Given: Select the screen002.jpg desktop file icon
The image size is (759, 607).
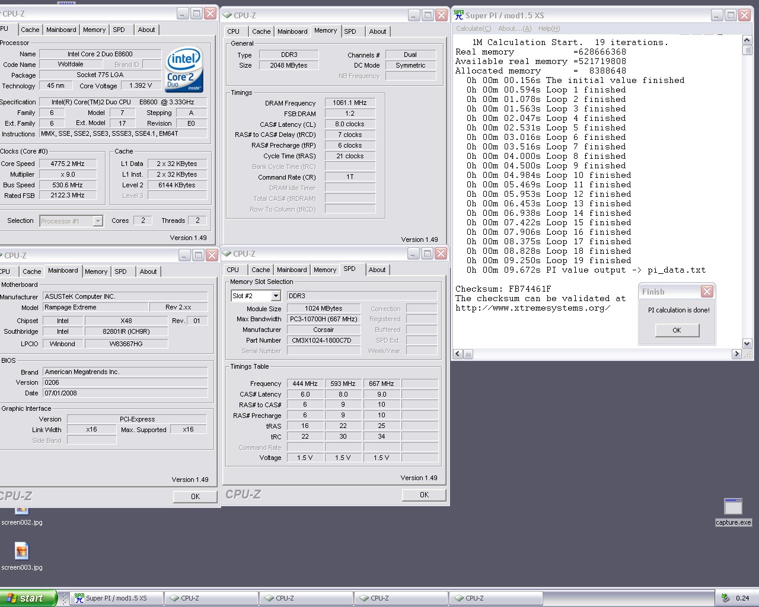Looking at the screenshot, I should click(x=22, y=510).
